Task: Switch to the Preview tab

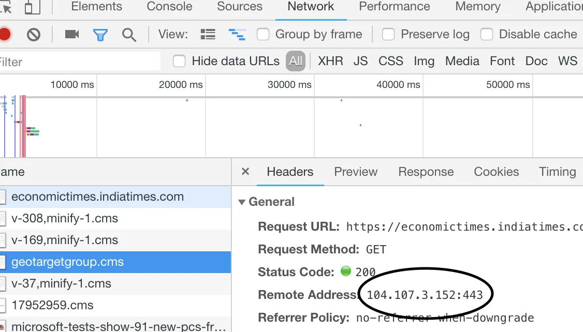Action: click(x=356, y=172)
